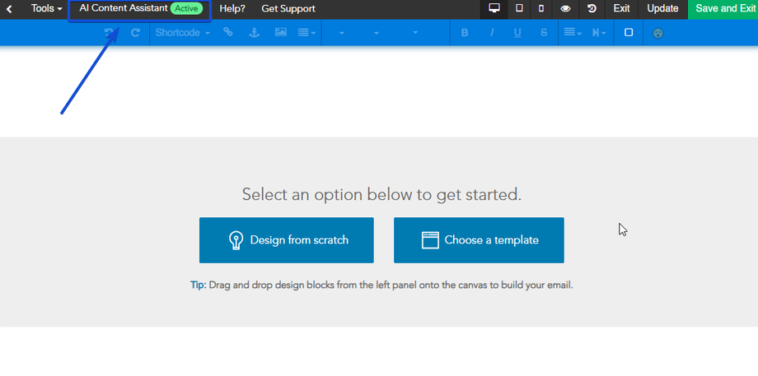Click the Get Support link
758x376 pixels.
point(288,9)
